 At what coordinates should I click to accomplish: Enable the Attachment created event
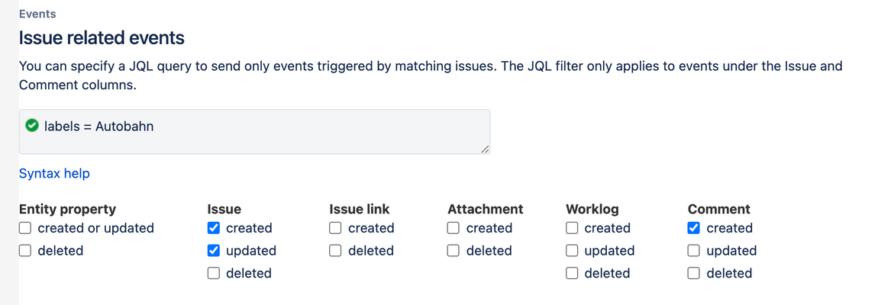coord(454,228)
